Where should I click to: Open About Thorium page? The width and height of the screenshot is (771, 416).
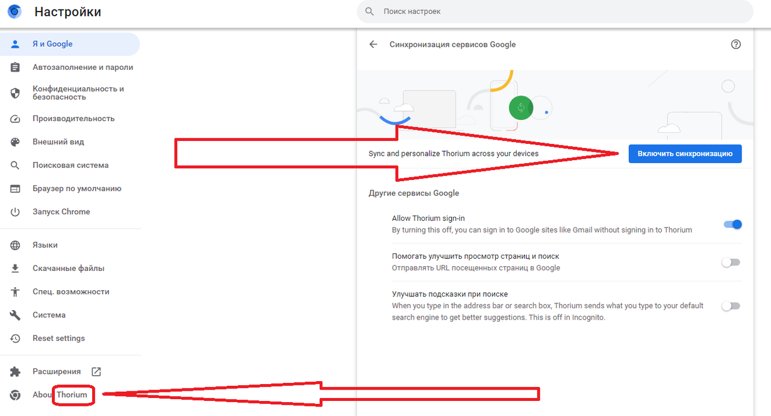click(70, 395)
